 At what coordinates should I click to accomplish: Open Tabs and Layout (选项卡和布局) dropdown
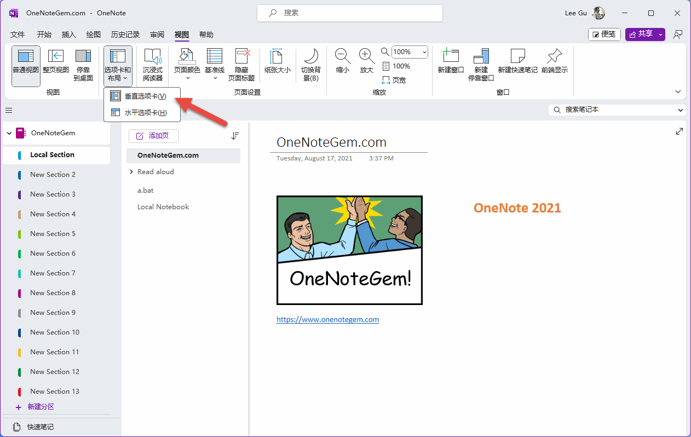(x=118, y=66)
